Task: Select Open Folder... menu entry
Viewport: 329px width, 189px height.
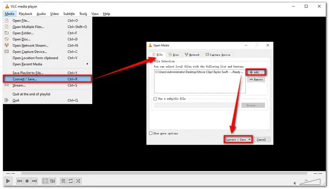Action: click(47, 33)
